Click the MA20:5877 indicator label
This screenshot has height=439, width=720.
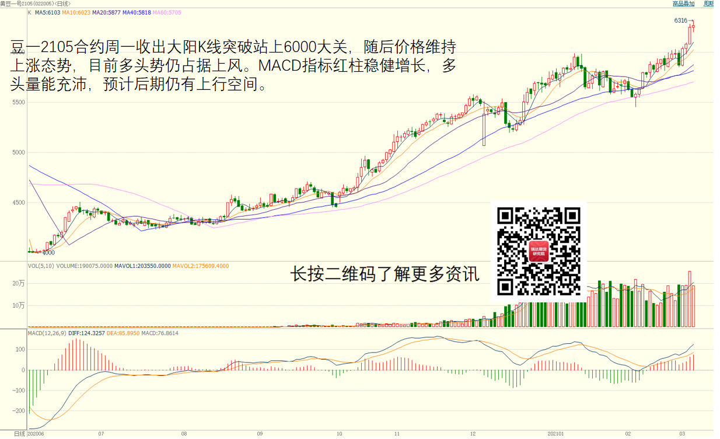coord(106,12)
